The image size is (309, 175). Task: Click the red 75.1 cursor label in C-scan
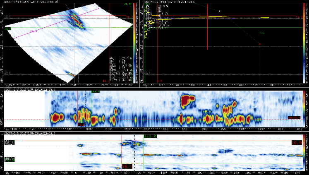pos(81,125)
